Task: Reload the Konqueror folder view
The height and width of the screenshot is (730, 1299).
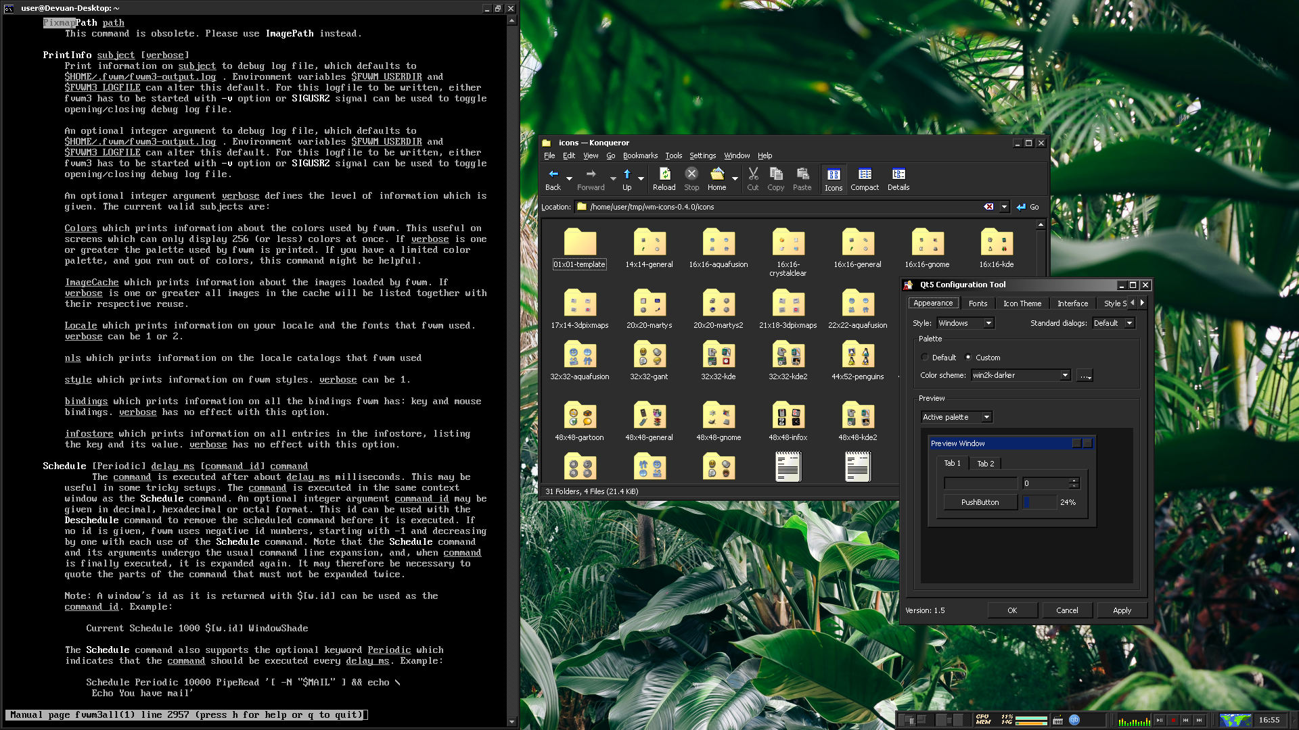Action: (664, 179)
